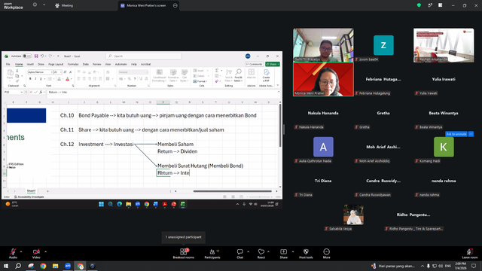Open the Participants panel in Zoom
This screenshot has height=271, width=482.
tap(212, 254)
